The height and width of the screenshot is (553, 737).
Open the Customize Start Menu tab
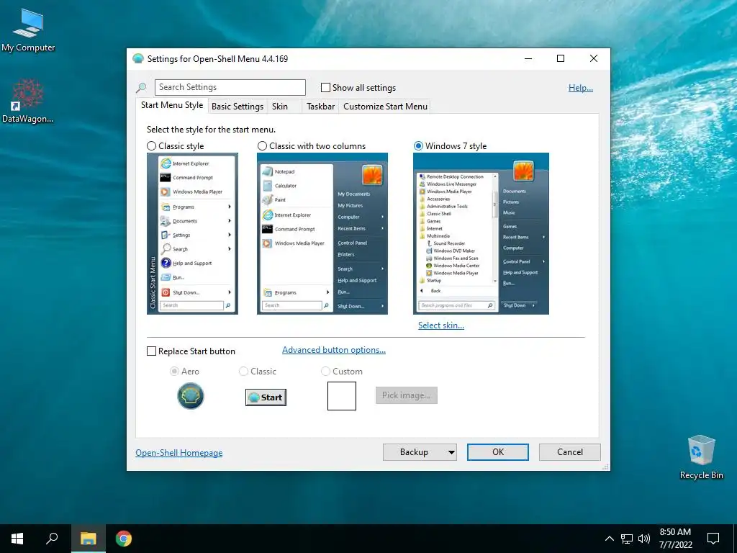click(x=386, y=107)
